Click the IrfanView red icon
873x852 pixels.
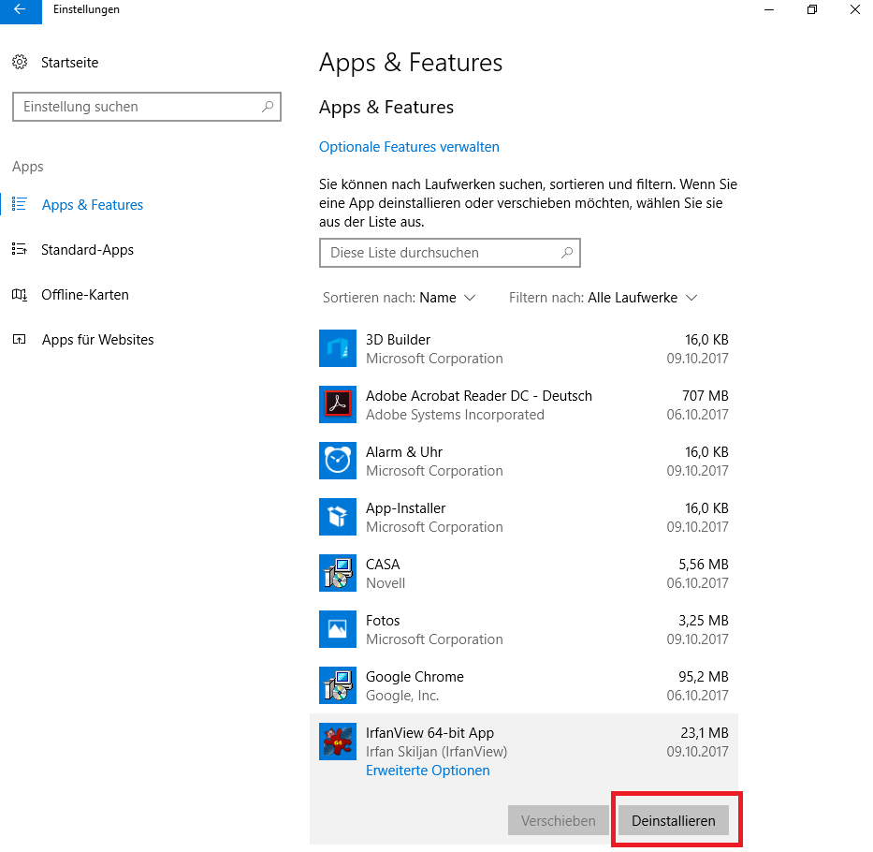coord(338,742)
